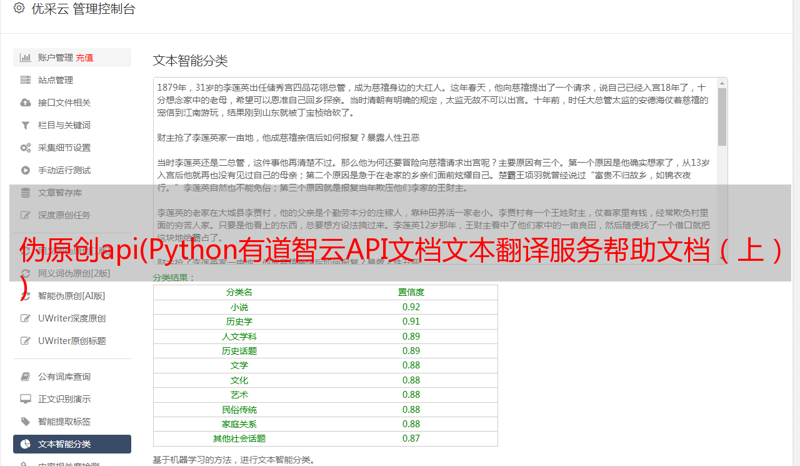Click the 0.92 confidence value

point(411,307)
